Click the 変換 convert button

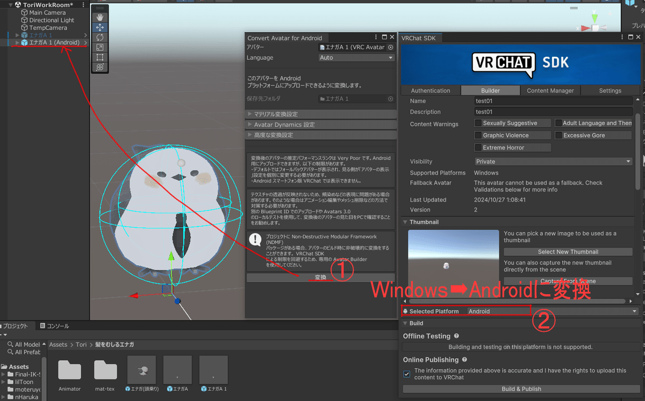tap(321, 278)
